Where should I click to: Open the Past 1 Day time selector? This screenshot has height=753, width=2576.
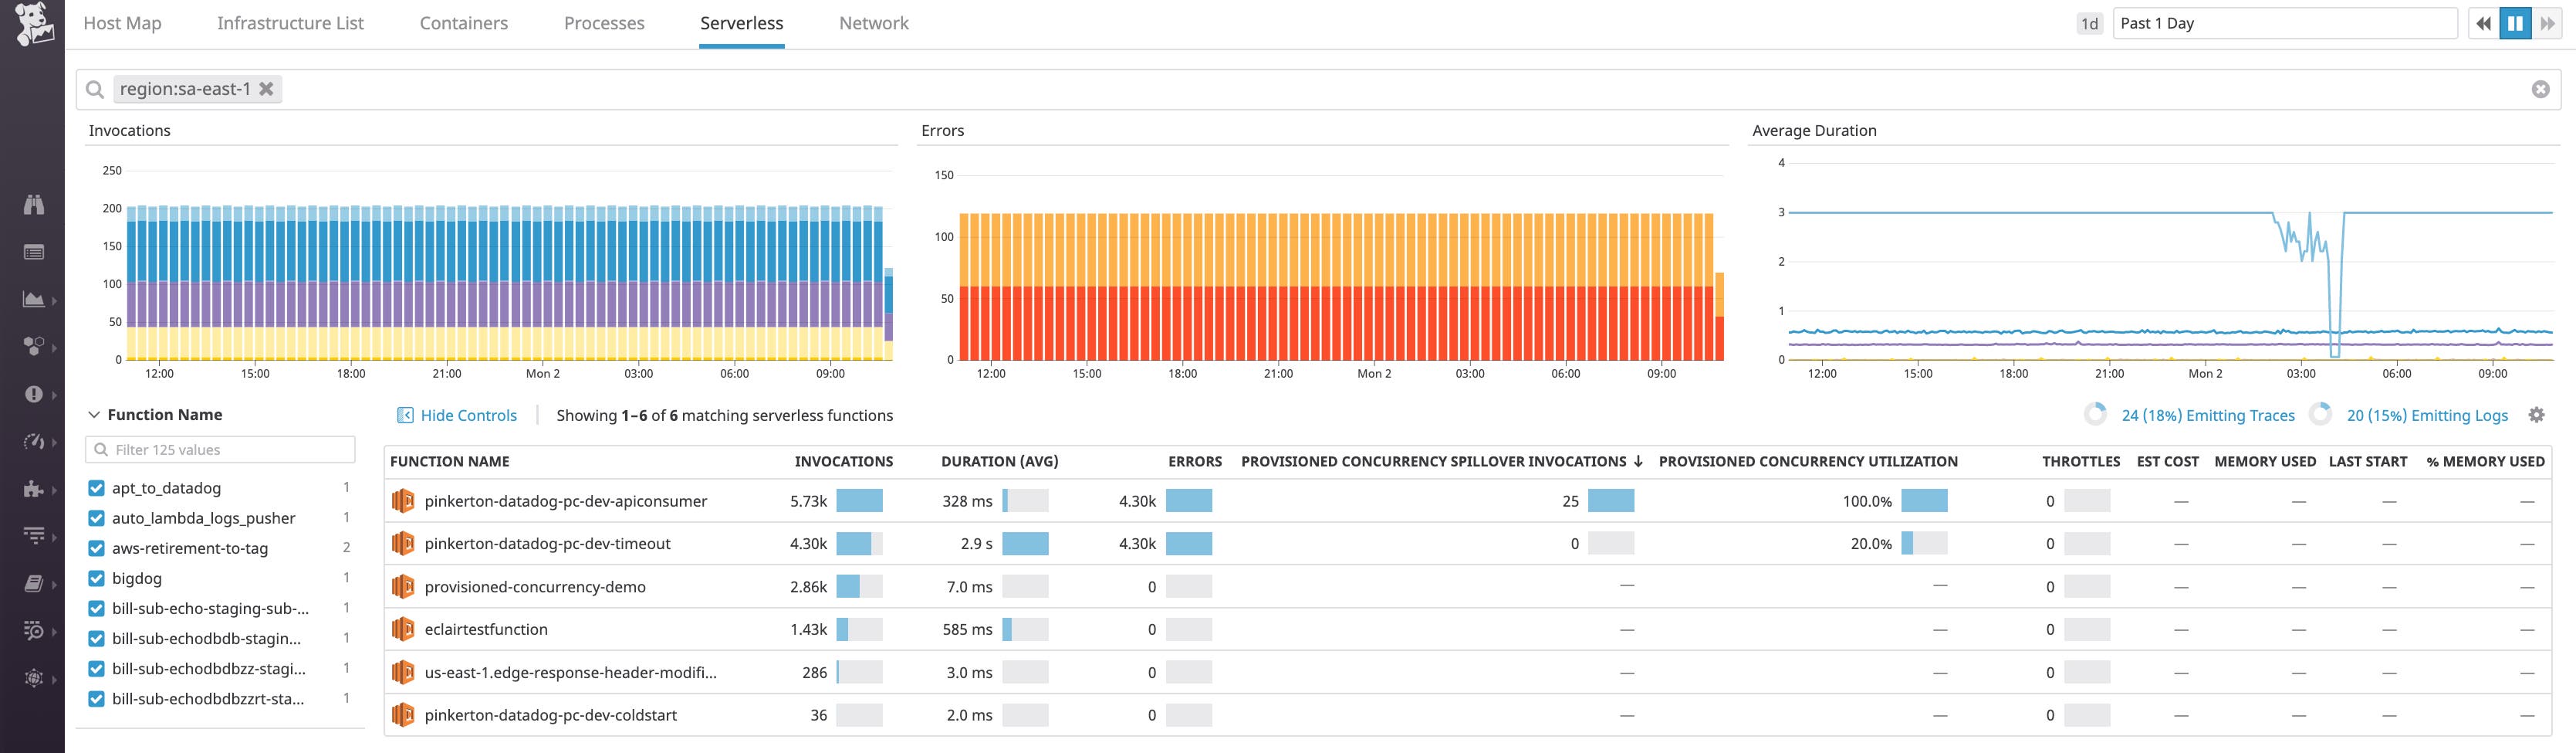click(2285, 22)
